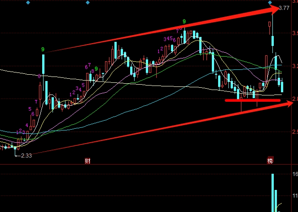This screenshot has width=298, height=212.
Task: Select the blue diamond info marker above 榜
Action: (x=270, y=3)
